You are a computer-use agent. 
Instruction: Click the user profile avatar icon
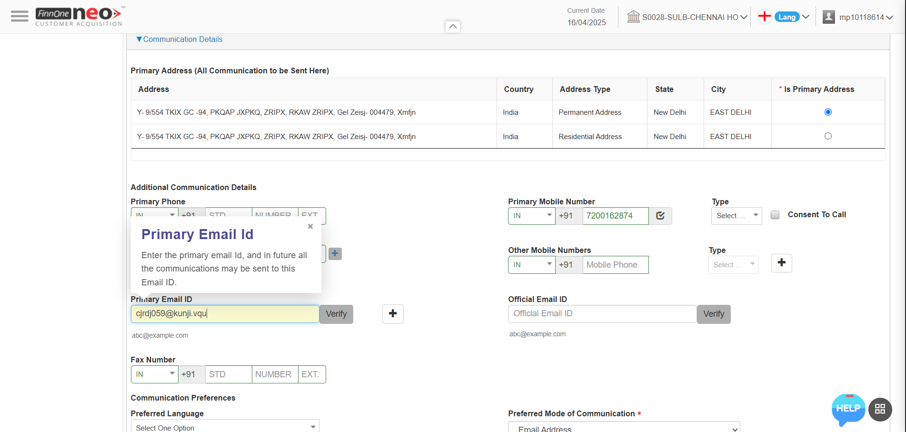pos(829,17)
